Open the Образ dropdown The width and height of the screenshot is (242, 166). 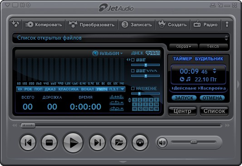pyautogui.click(x=183, y=46)
